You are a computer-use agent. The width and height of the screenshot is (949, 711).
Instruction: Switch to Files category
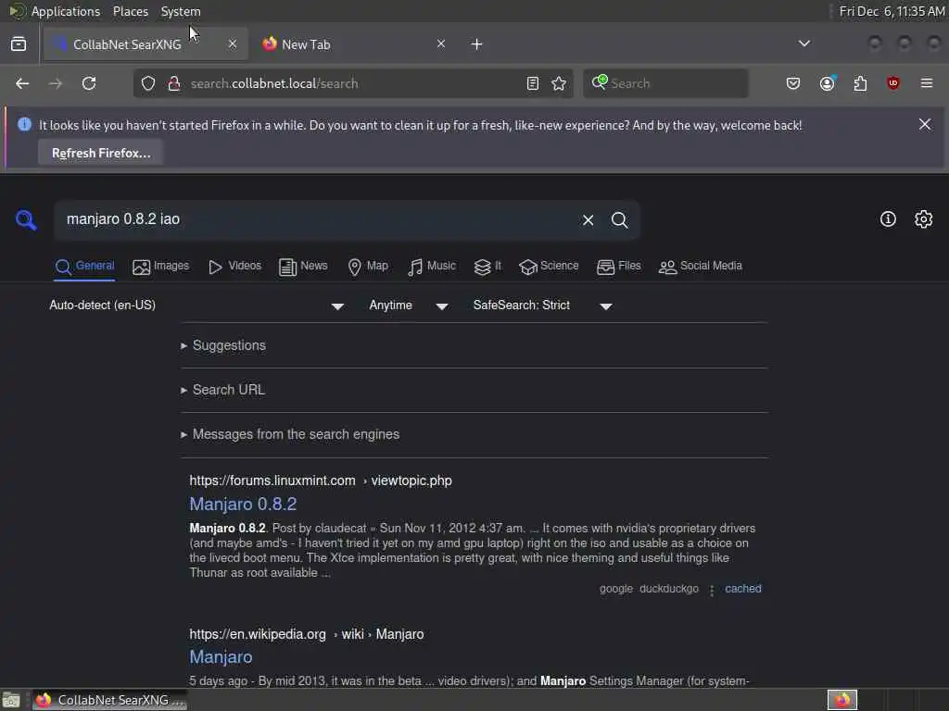[618, 267]
